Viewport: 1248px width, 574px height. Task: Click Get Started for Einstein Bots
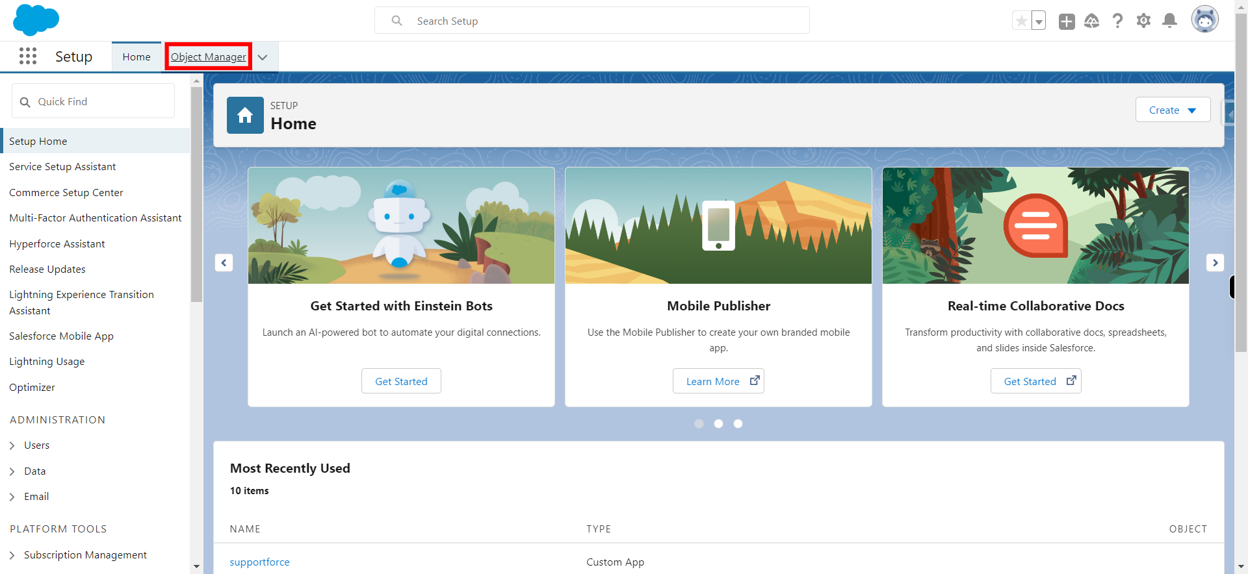(401, 381)
